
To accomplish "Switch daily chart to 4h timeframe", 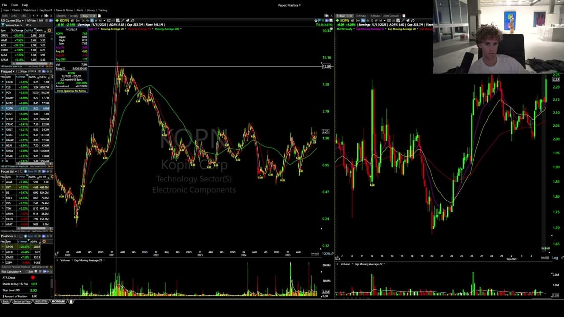I will 87,20.
